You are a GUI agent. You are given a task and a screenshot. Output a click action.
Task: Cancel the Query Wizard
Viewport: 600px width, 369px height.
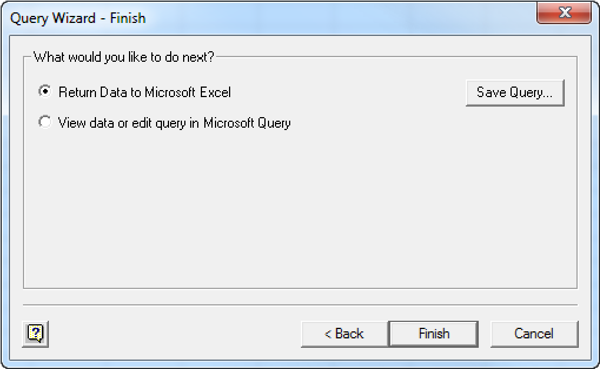click(x=534, y=334)
